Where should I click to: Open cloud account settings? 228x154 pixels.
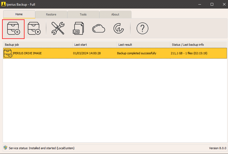(98, 28)
